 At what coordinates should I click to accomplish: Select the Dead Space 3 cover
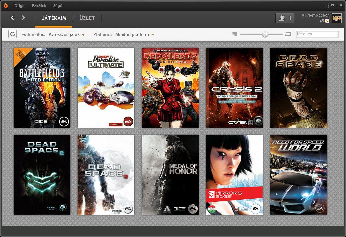click(x=106, y=175)
